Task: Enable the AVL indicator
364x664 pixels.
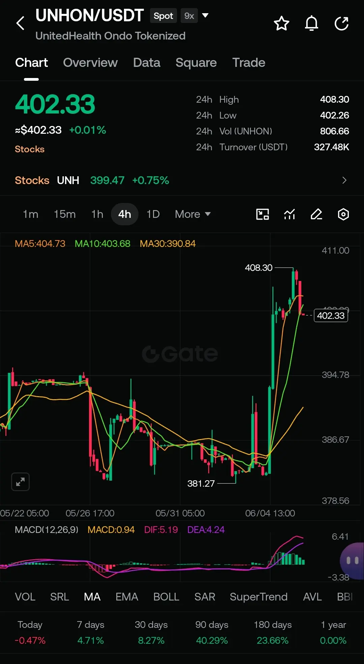Action: [312, 597]
